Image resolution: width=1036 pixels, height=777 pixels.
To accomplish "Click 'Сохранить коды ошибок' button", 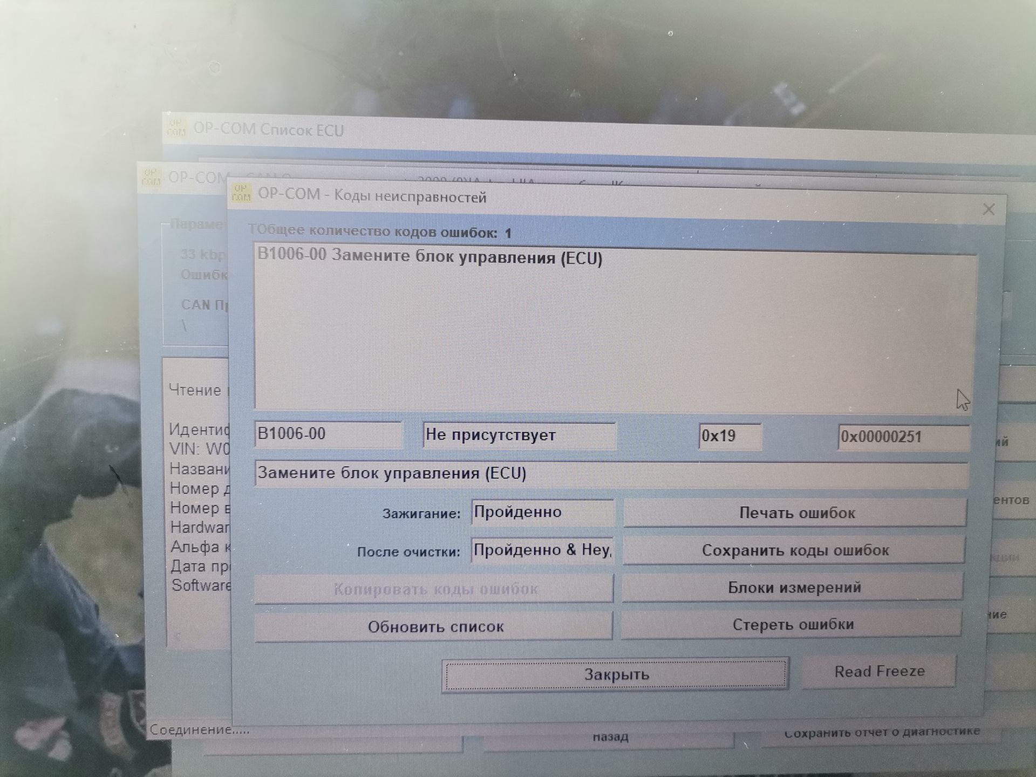I will (794, 550).
